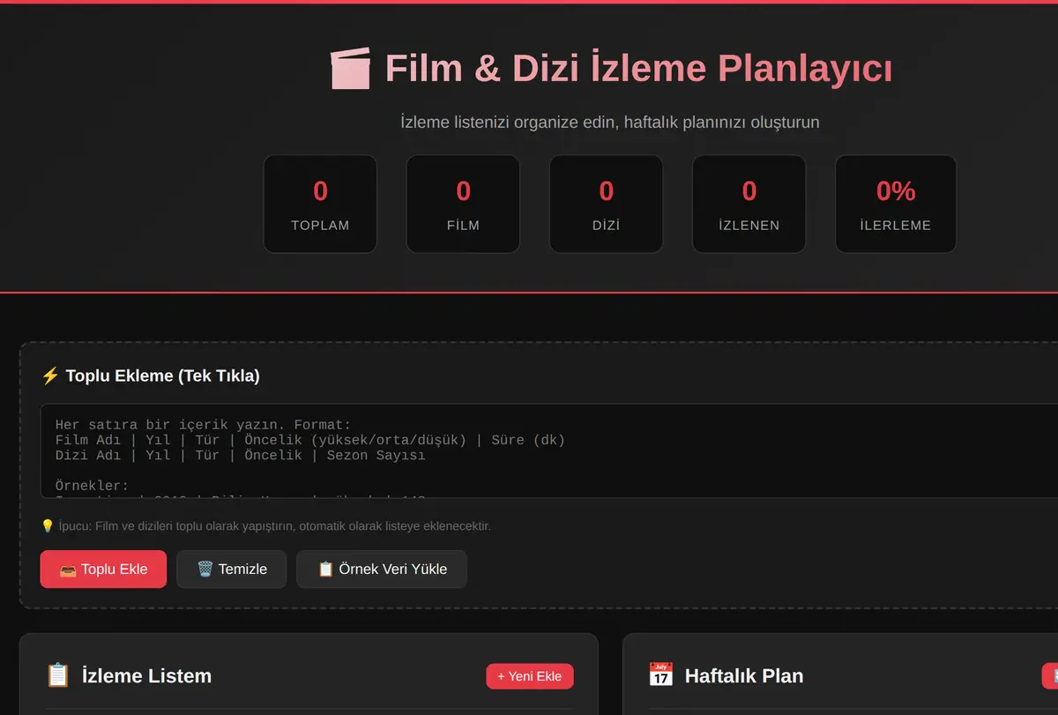Click the partly visible Haftalık Plan header button
The width and height of the screenshot is (1058, 715).
(x=1050, y=676)
